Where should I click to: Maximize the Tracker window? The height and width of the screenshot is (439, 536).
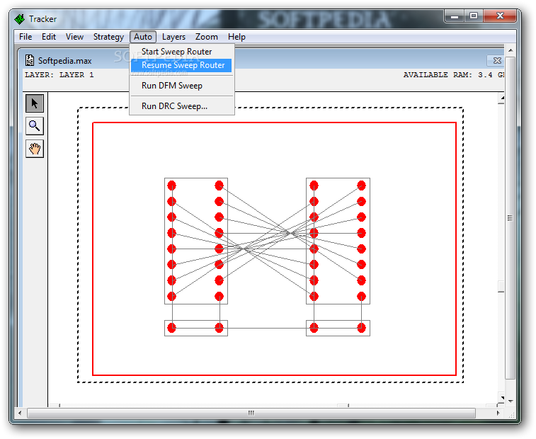(474, 16)
